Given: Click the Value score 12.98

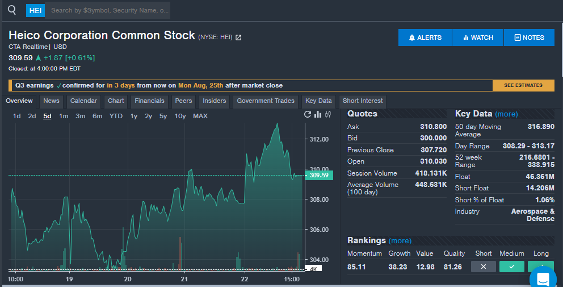Looking at the screenshot, I should 425,267.
